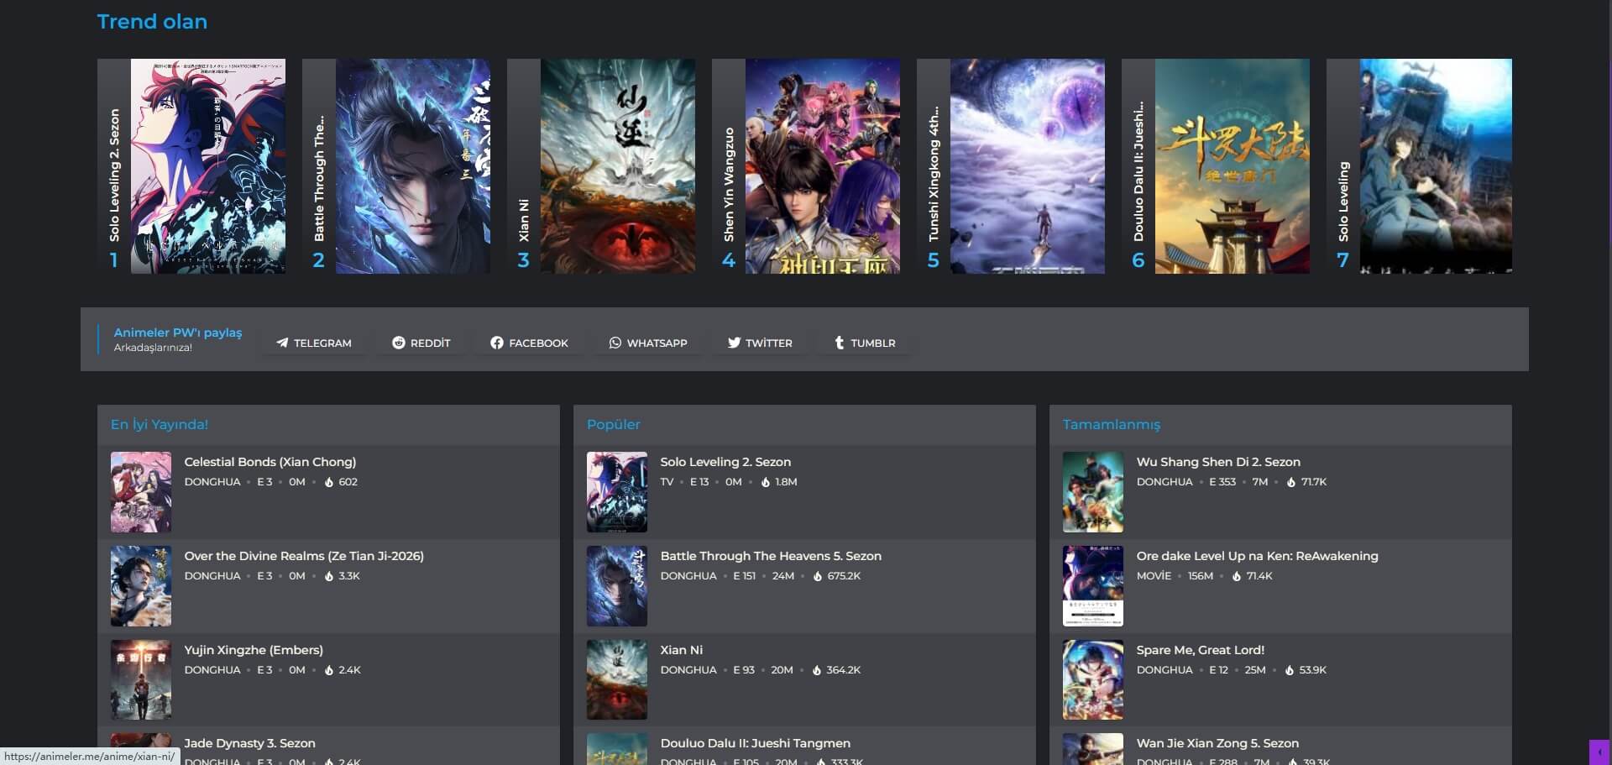Click E 151 episode count text
Image resolution: width=1612 pixels, height=765 pixels.
pos(744,576)
